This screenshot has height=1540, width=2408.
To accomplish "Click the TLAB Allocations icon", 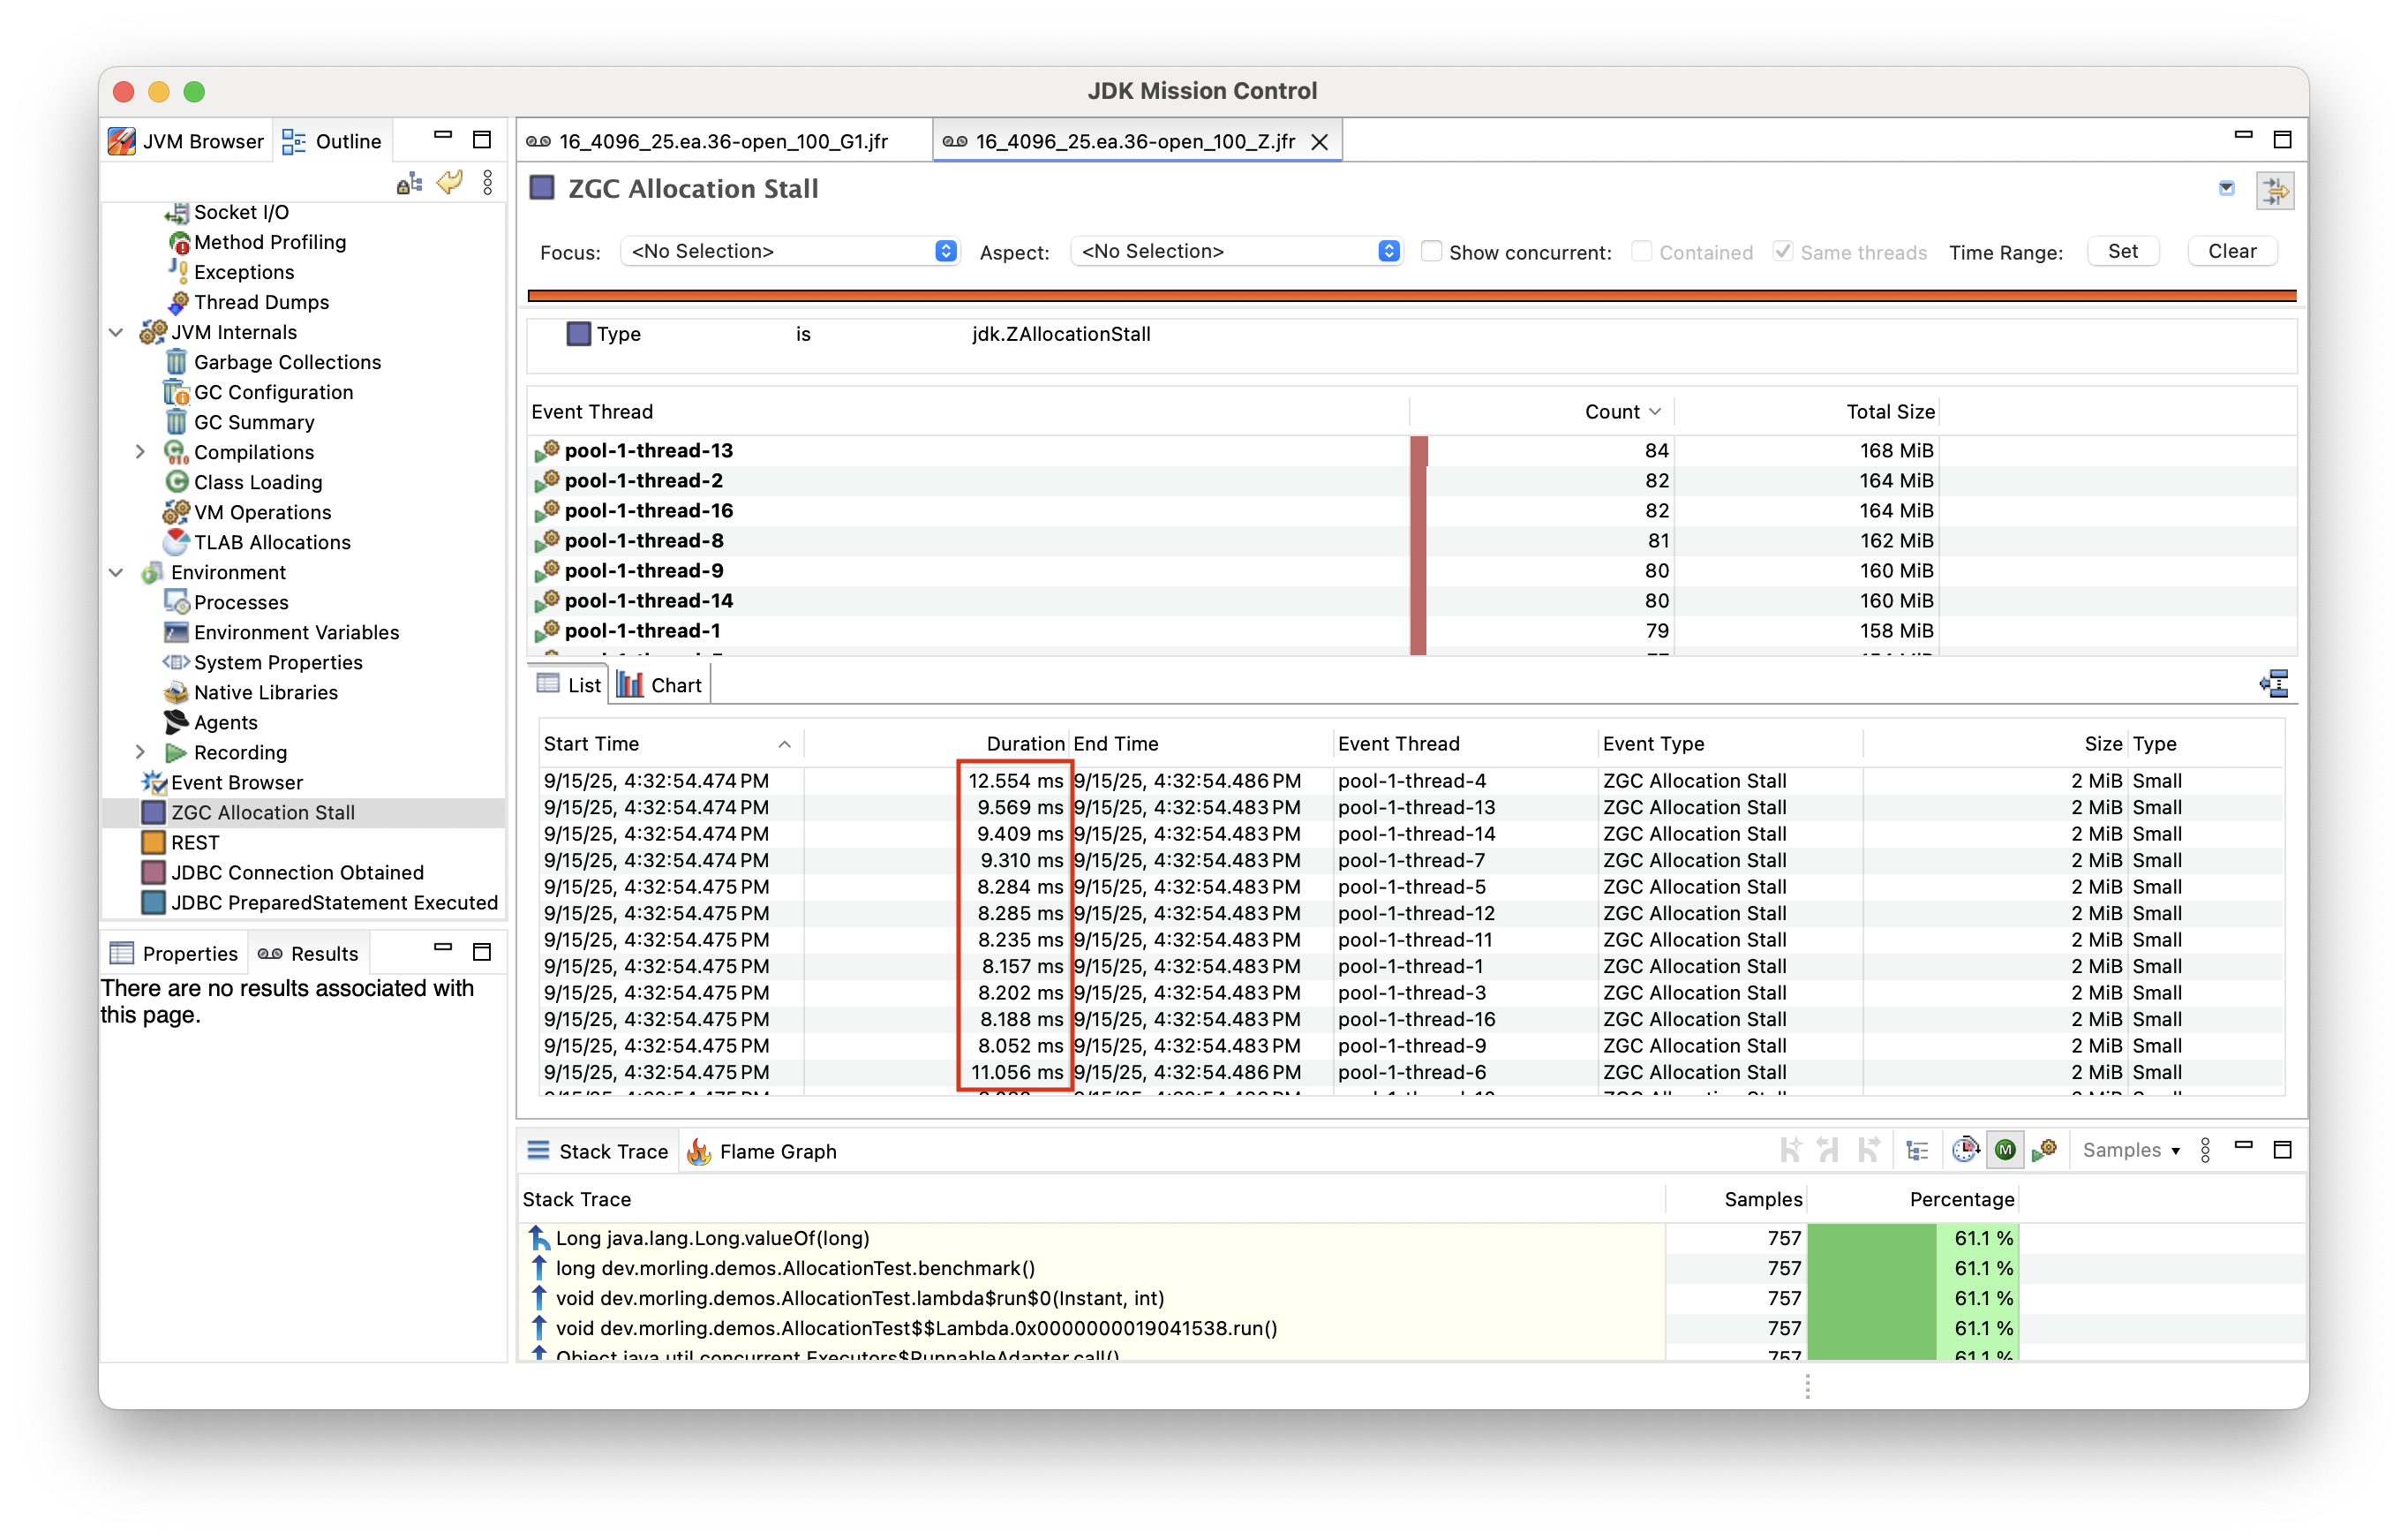I will [x=176, y=542].
